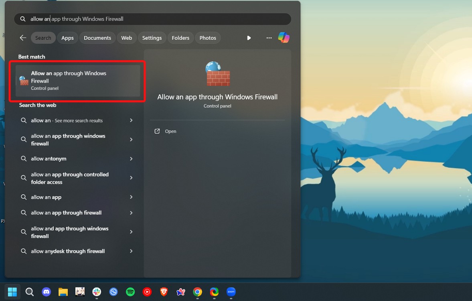Open Brave browser from the taskbar
The height and width of the screenshot is (301, 472).
coord(164,292)
